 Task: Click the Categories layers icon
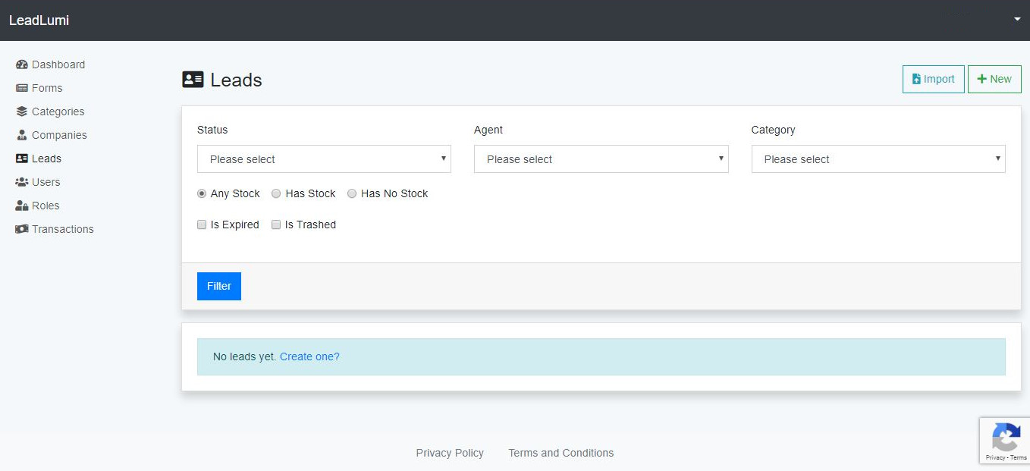(21, 111)
